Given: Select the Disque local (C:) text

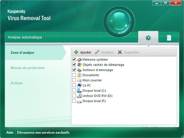Looking at the screenshot, I should click(94, 91).
